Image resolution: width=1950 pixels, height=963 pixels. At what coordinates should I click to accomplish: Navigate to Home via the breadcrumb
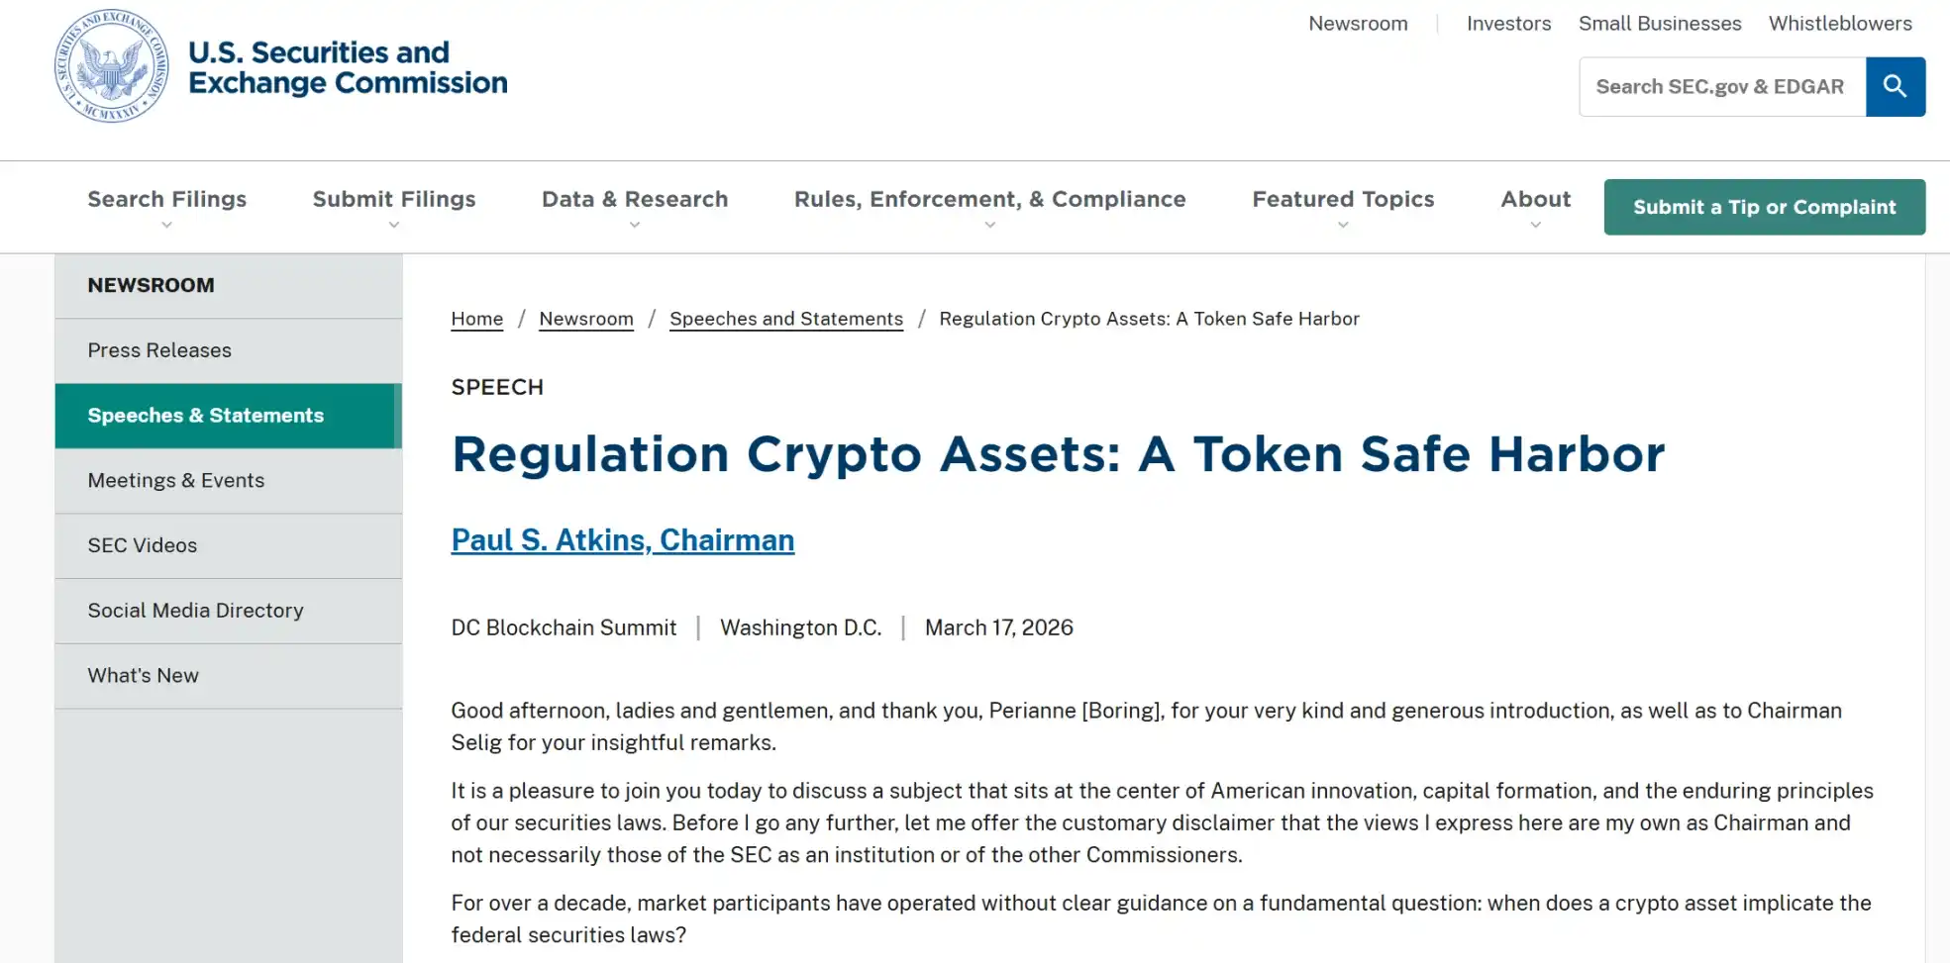pyautogui.click(x=476, y=319)
